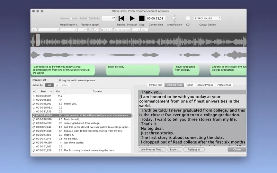Click the Content column header

point(97,91)
